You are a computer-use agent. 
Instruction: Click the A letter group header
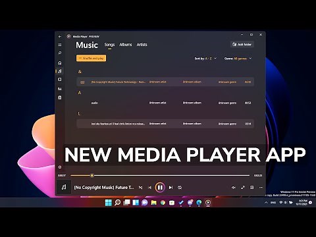tap(80, 93)
